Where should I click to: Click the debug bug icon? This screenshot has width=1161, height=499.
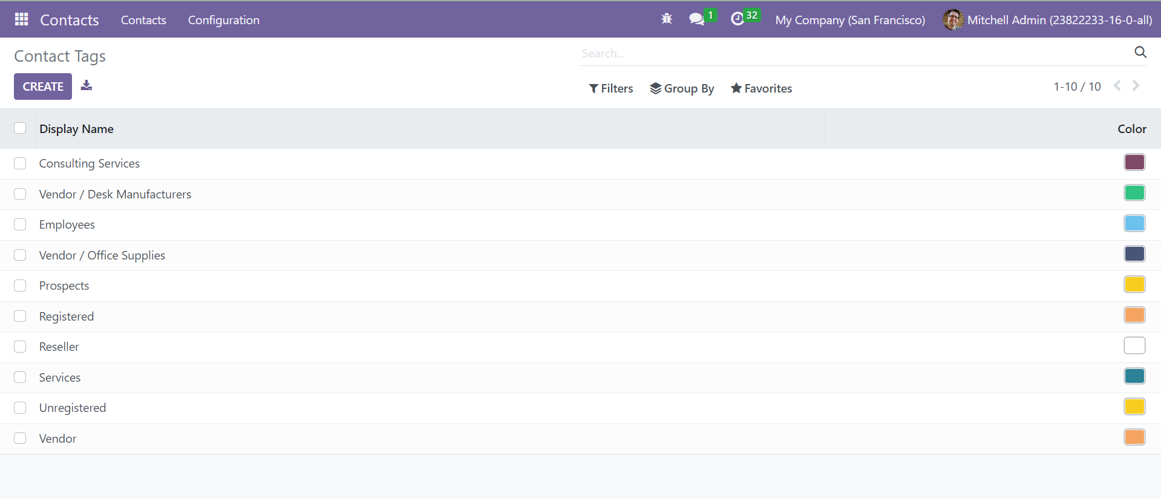(x=667, y=19)
